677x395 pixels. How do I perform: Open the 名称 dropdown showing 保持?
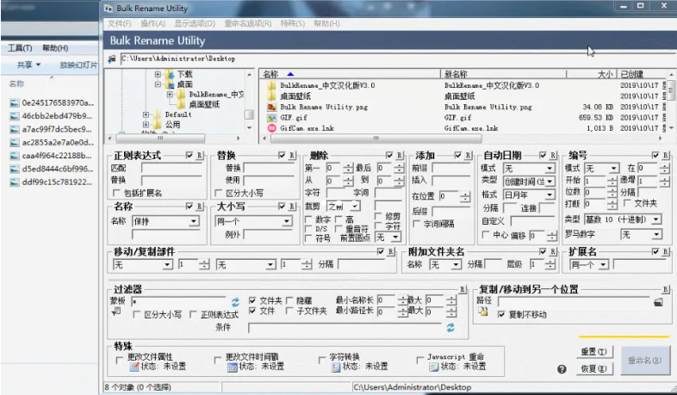[x=157, y=221]
